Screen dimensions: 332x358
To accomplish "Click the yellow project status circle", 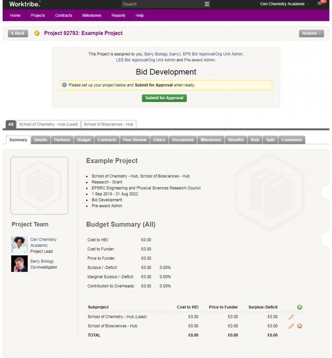I will tap(37, 34).
